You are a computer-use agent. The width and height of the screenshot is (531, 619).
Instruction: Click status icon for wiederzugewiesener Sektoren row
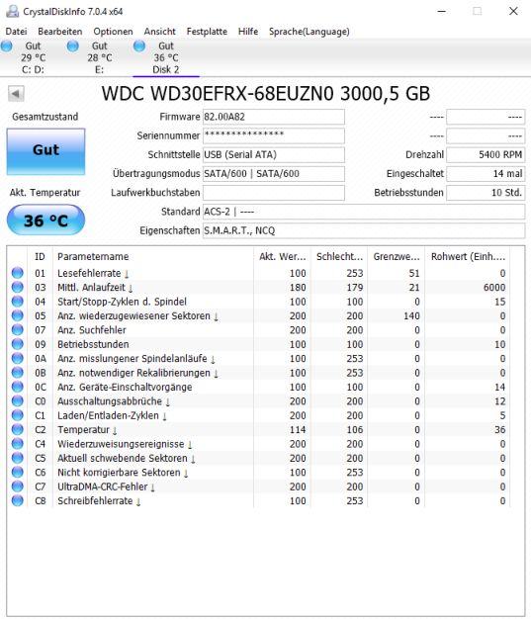pos(18,315)
